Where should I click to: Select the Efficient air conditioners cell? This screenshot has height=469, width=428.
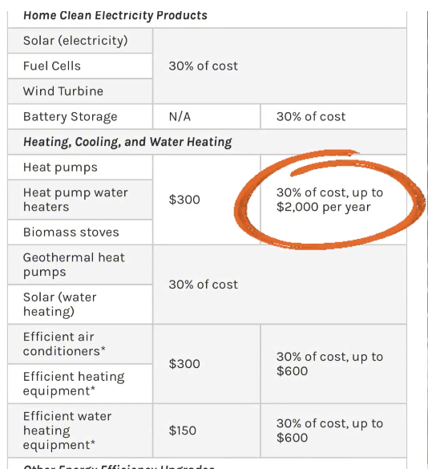click(x=80, y=344)
